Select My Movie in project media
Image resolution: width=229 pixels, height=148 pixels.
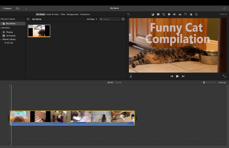coord(13,24)
